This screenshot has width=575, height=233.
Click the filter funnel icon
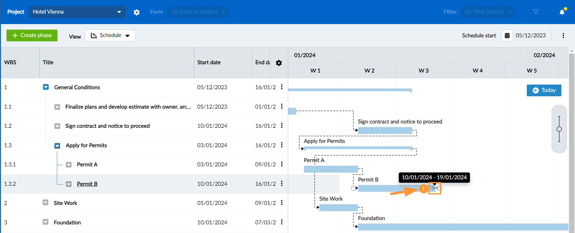[x=536, y=12]
